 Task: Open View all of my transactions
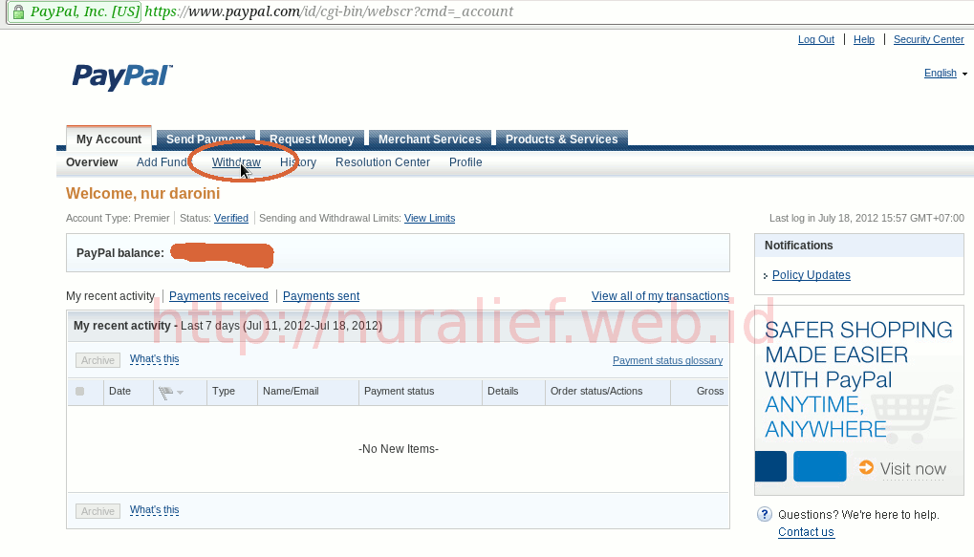click(660, 296)
